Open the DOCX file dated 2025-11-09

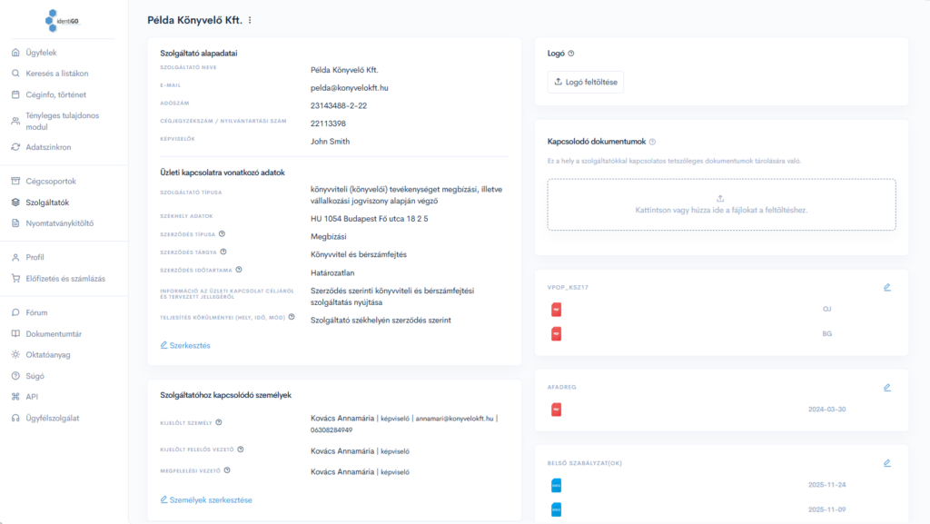click(x=557, y=509)
